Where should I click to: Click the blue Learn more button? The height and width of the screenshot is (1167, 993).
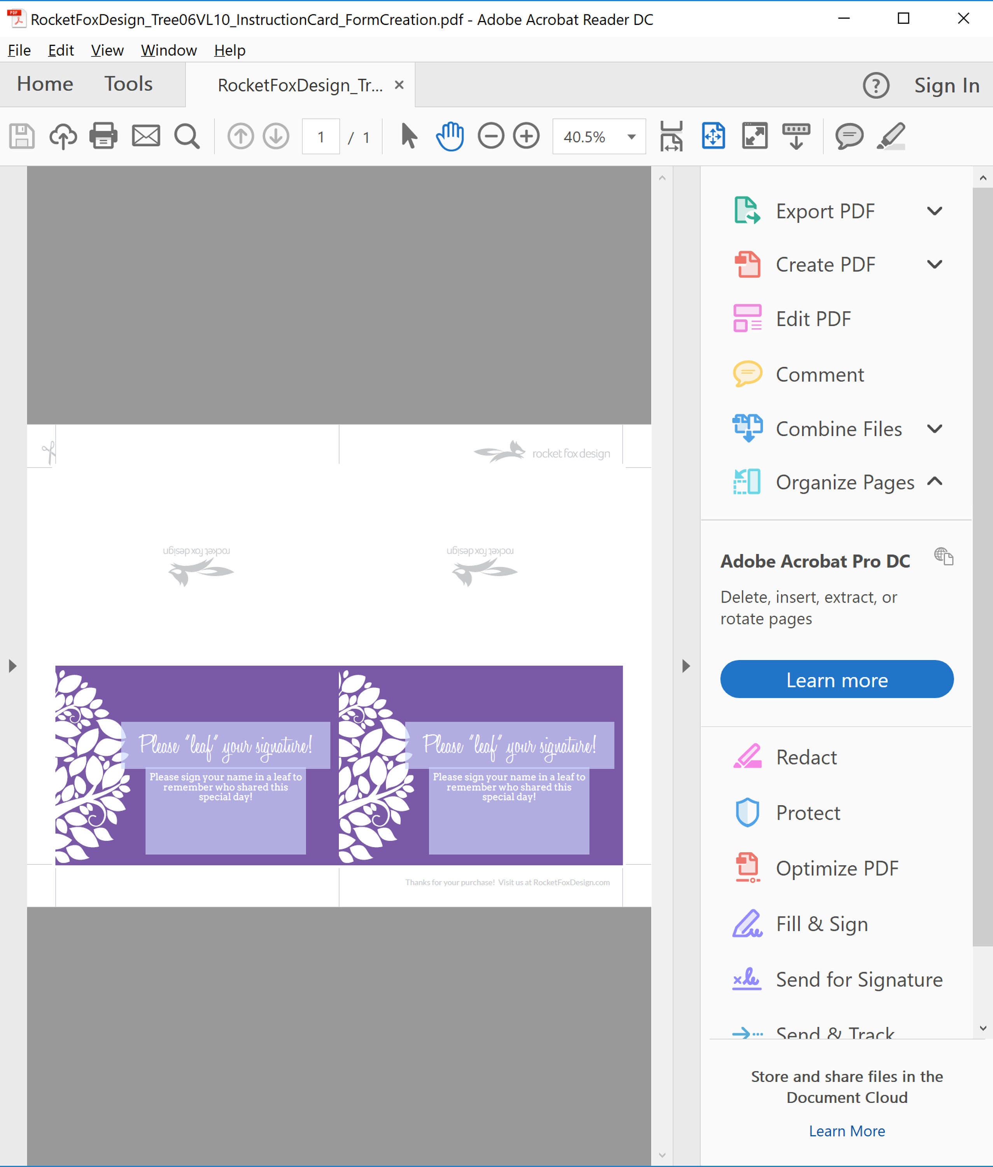[837, 679]
